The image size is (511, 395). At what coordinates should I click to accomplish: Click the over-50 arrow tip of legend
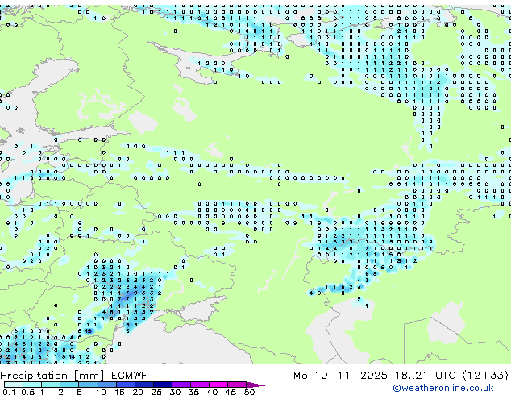point(255,385)
